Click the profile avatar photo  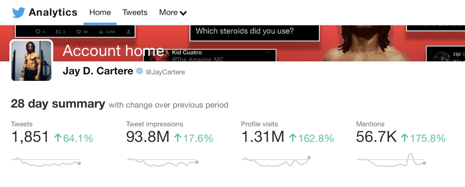(31, 60)
